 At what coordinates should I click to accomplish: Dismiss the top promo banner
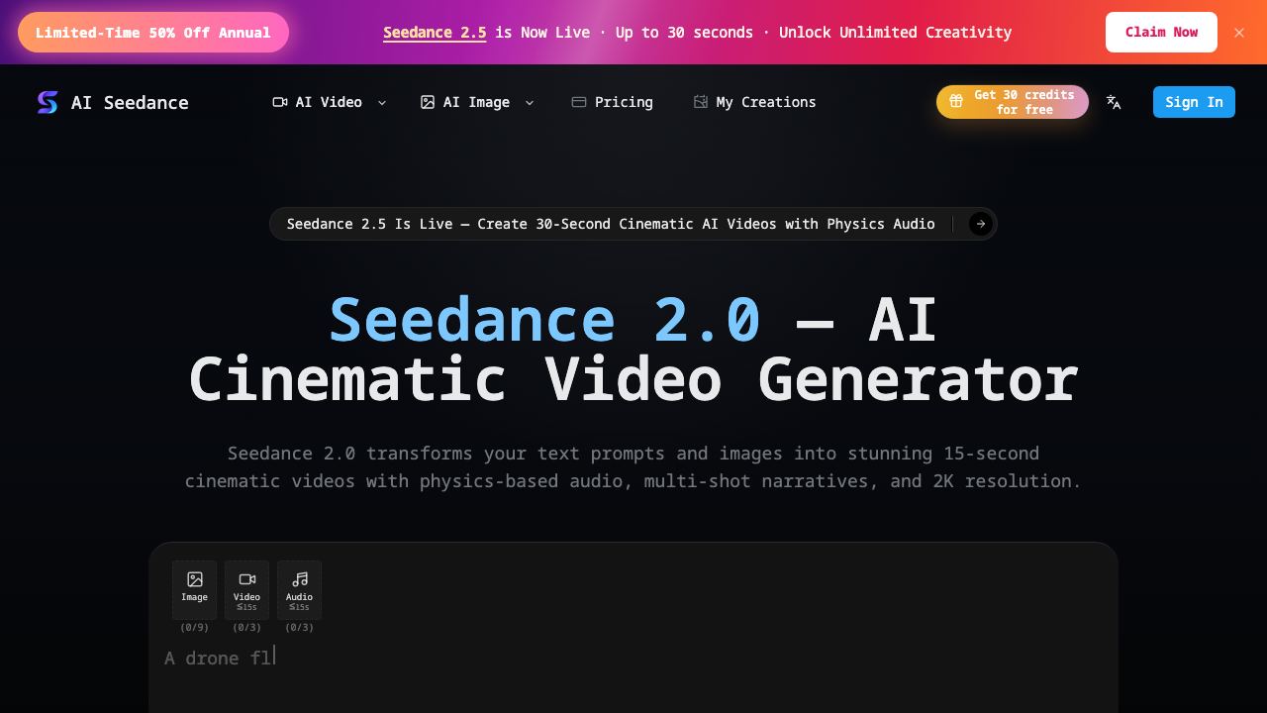click(1239, 33)
